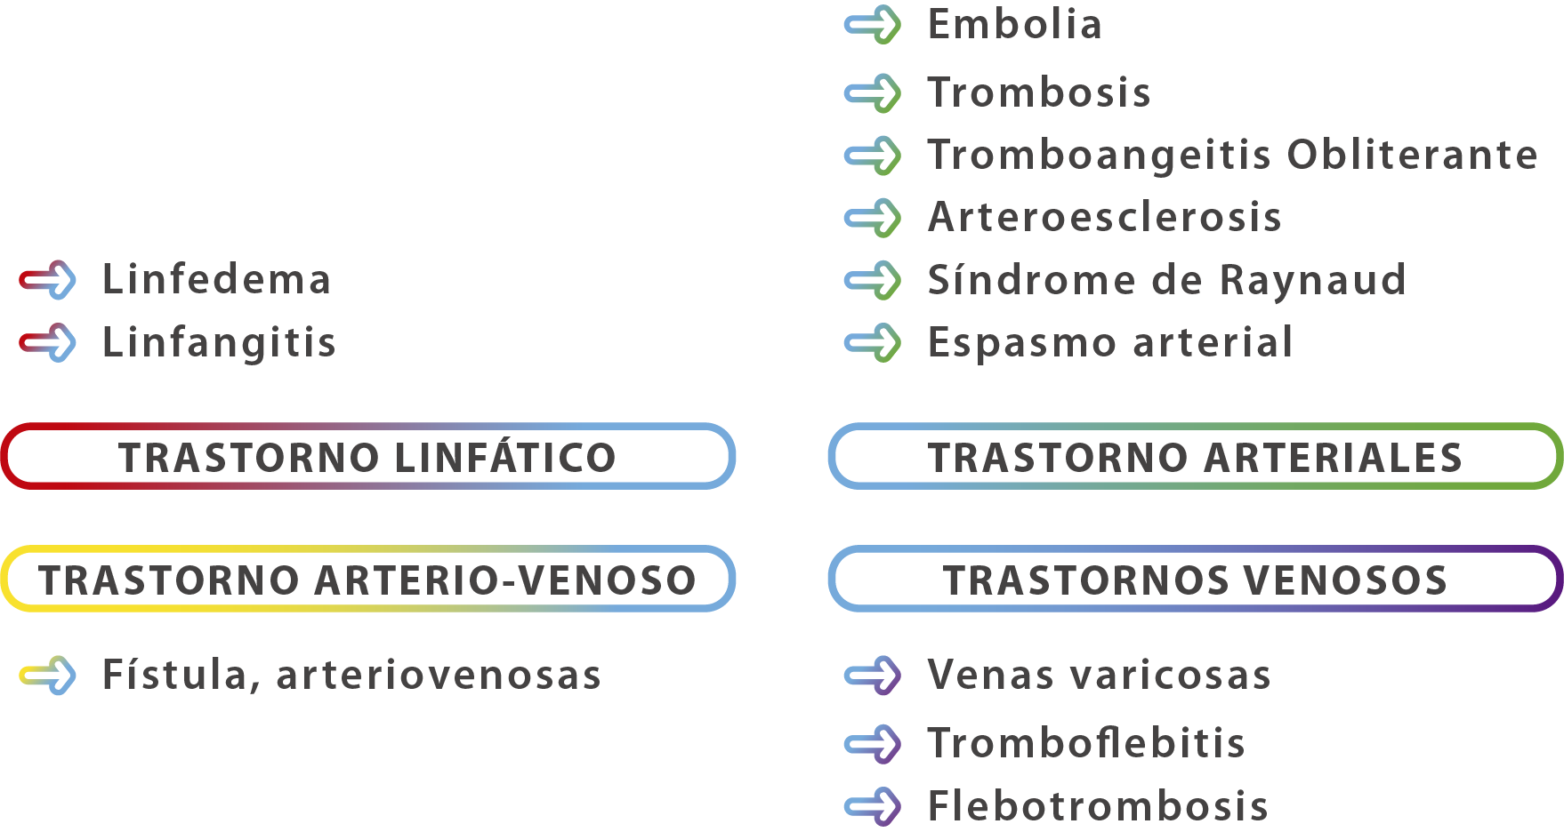Click the Tromboangeitis Obliterante text
1564x832 pixels.
point(1233,156)
